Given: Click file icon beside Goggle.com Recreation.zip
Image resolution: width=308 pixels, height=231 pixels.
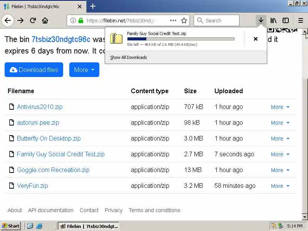Looking at the screenshot, I should pyautogui.click(x=12, y=170).
